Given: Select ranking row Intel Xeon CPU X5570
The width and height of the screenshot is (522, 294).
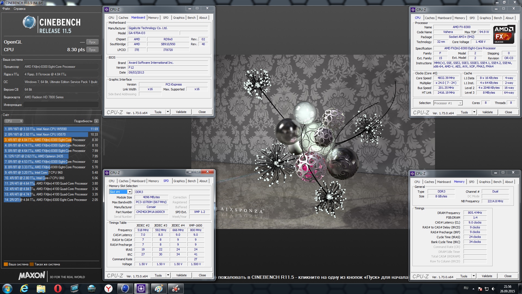Looking at the screenshot, I should point(51,134).
